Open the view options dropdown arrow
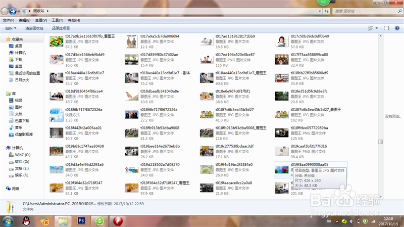 click(x=376, y=28)
